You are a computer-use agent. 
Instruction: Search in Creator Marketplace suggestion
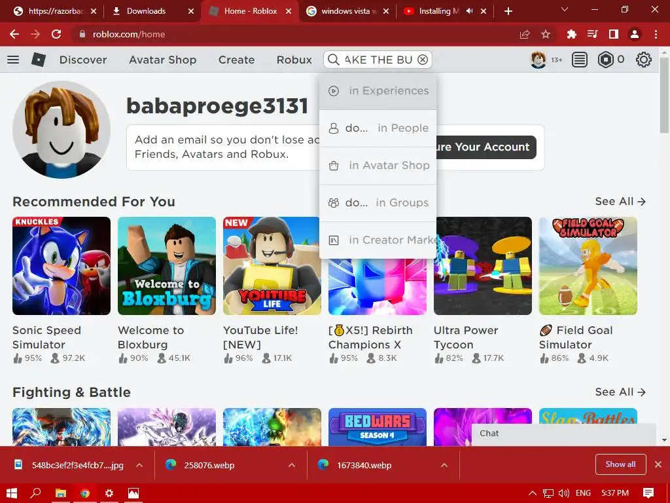(x=378, y=240)
